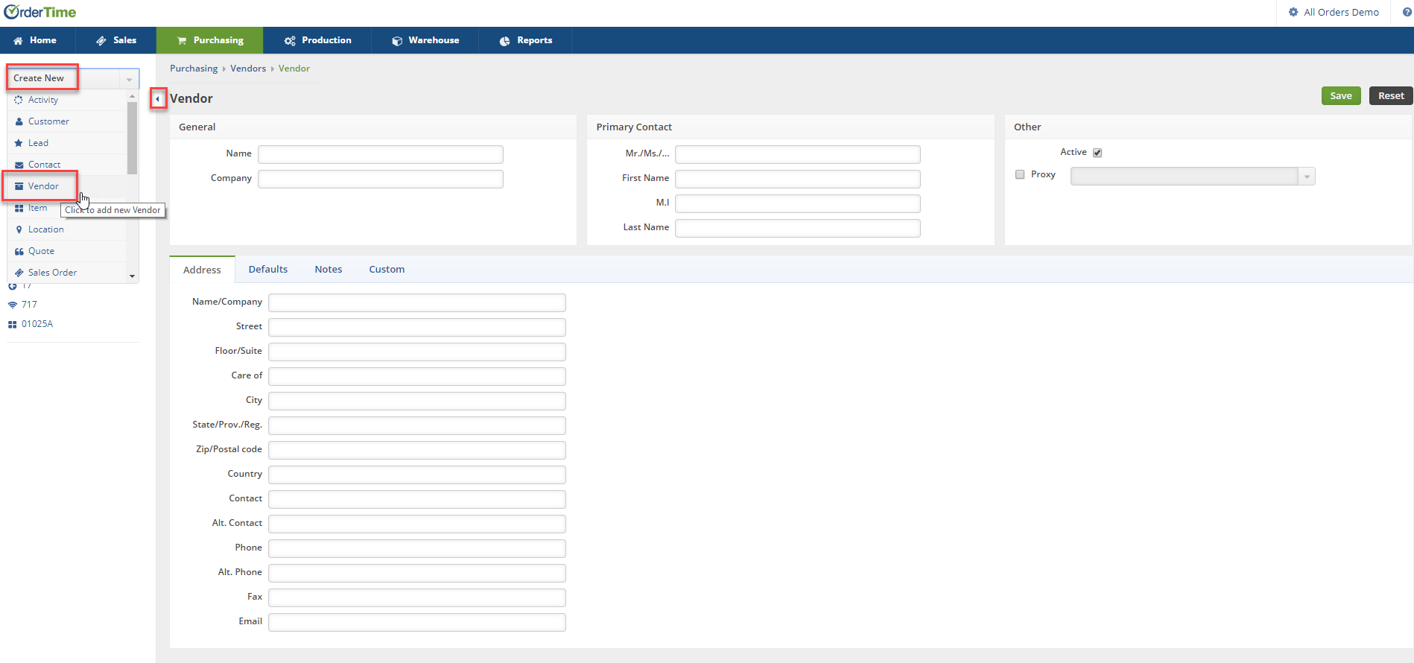
Task: Click the First Name input field
Action: [798, 179]
